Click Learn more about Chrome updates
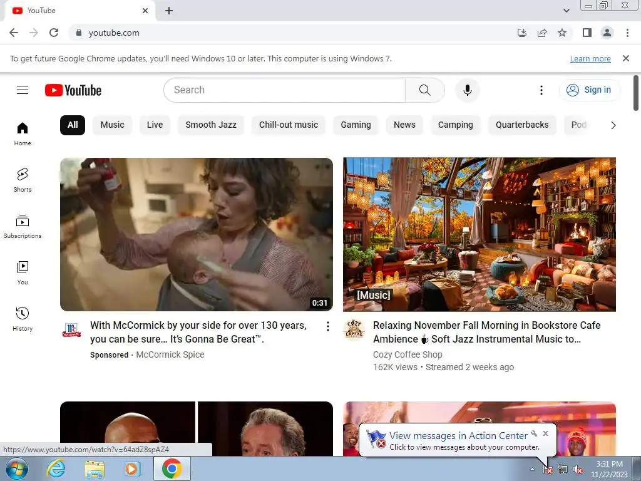The width and height of the screenshot is (641, 481). click(590, 58)
